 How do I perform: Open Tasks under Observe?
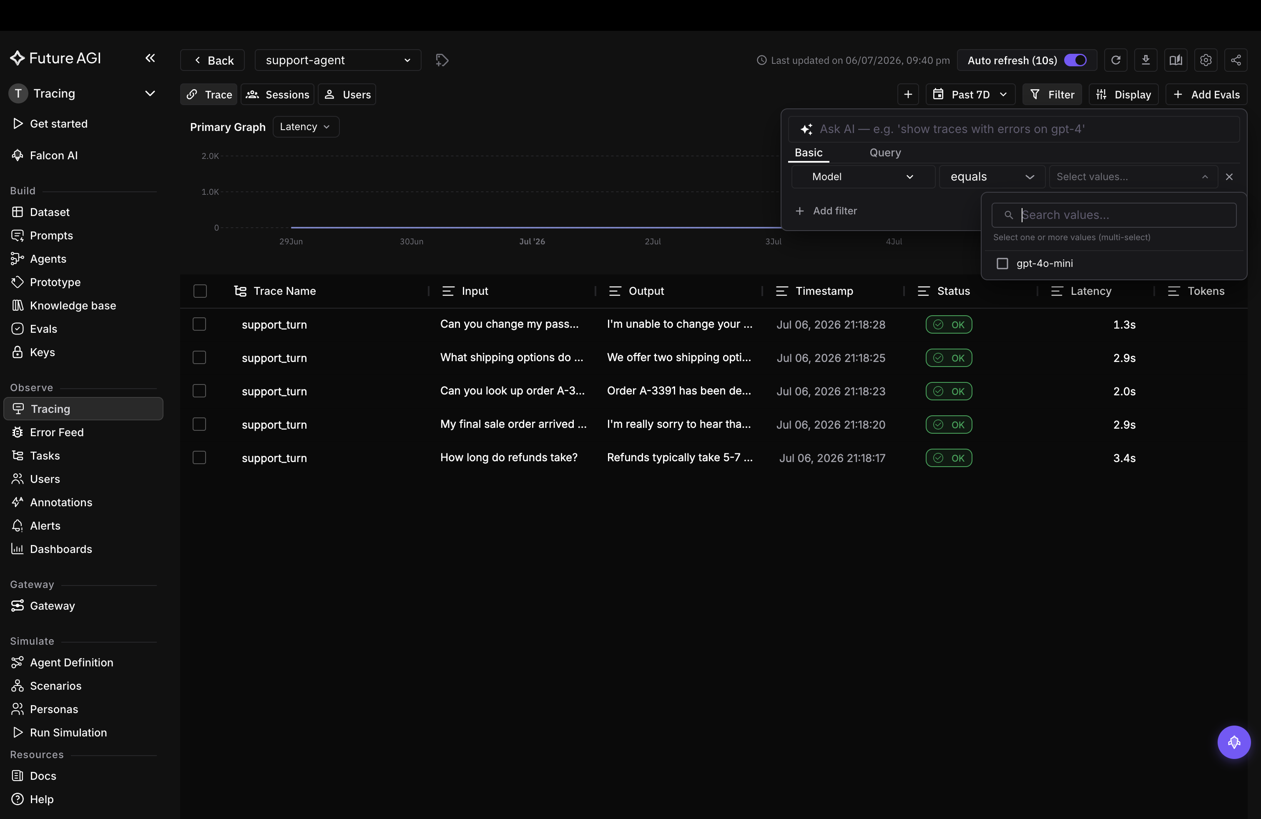point(45,455)
